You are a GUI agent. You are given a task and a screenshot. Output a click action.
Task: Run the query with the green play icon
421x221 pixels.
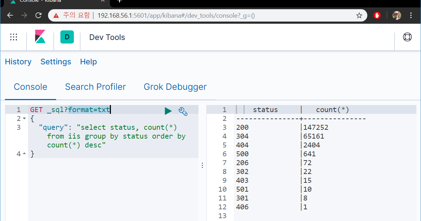[168, 111]
